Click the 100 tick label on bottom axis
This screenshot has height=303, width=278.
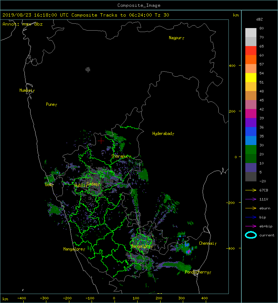click(136, 298)
